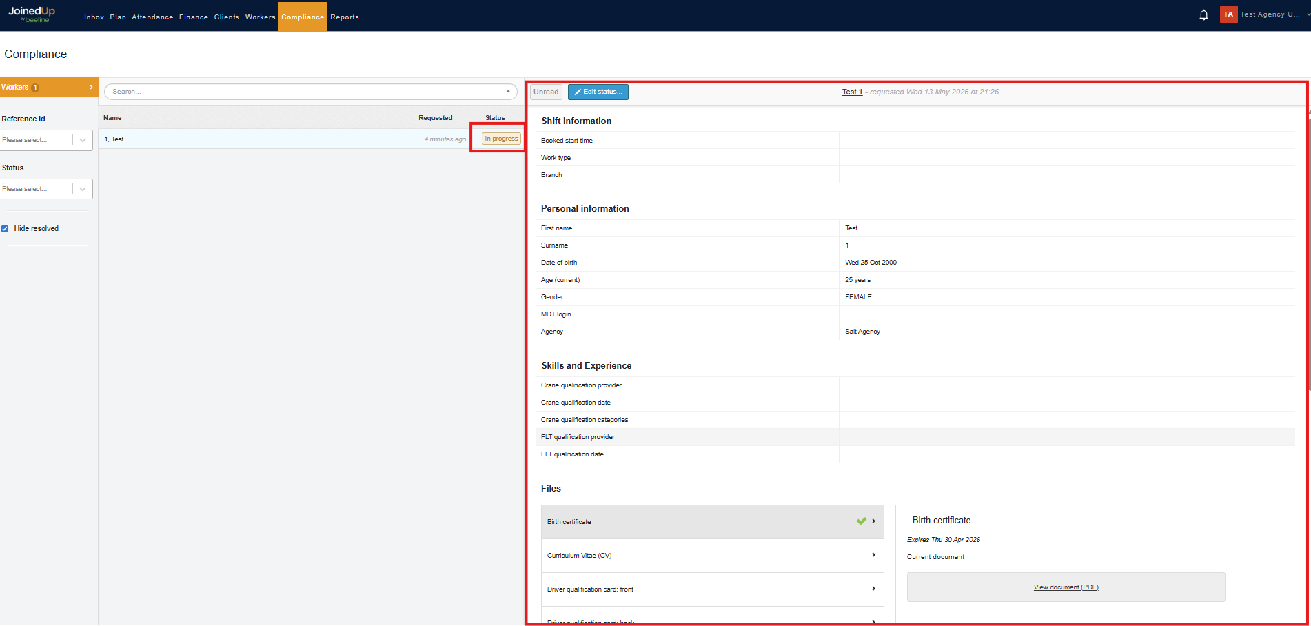Open the Workers top menu item
The height and width of the screenshot is (626, 1311).
coord(260,17)
